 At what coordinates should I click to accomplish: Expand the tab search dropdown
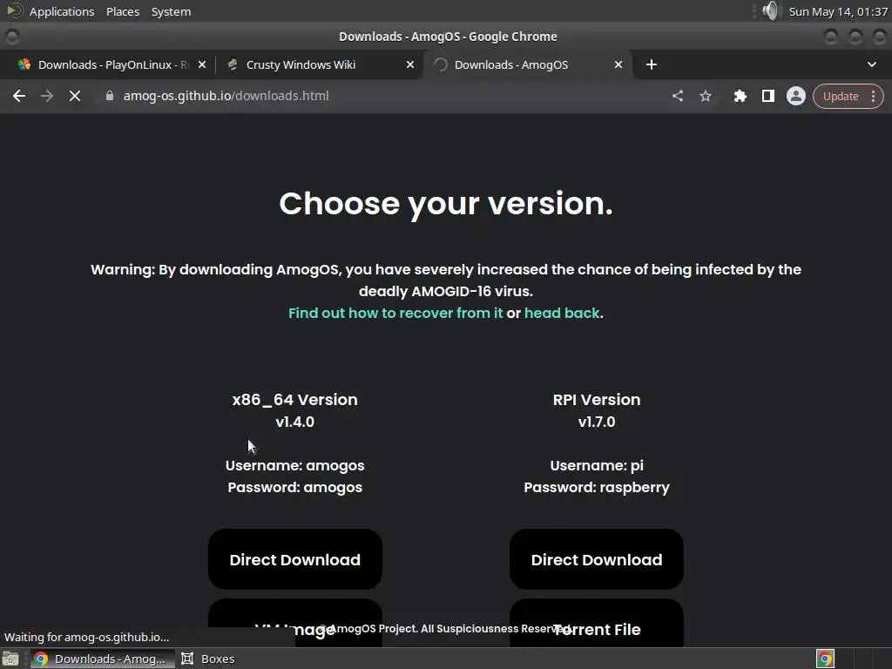(x=871, y=64)
